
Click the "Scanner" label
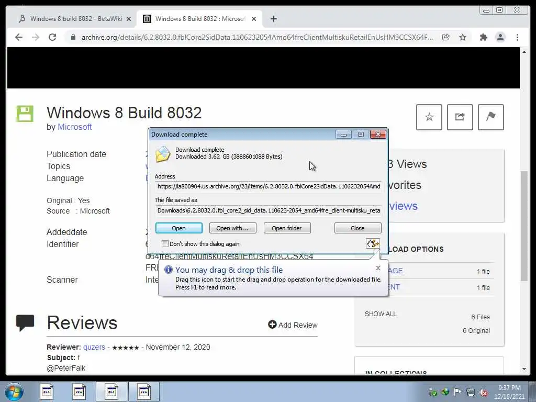point(62,280)
